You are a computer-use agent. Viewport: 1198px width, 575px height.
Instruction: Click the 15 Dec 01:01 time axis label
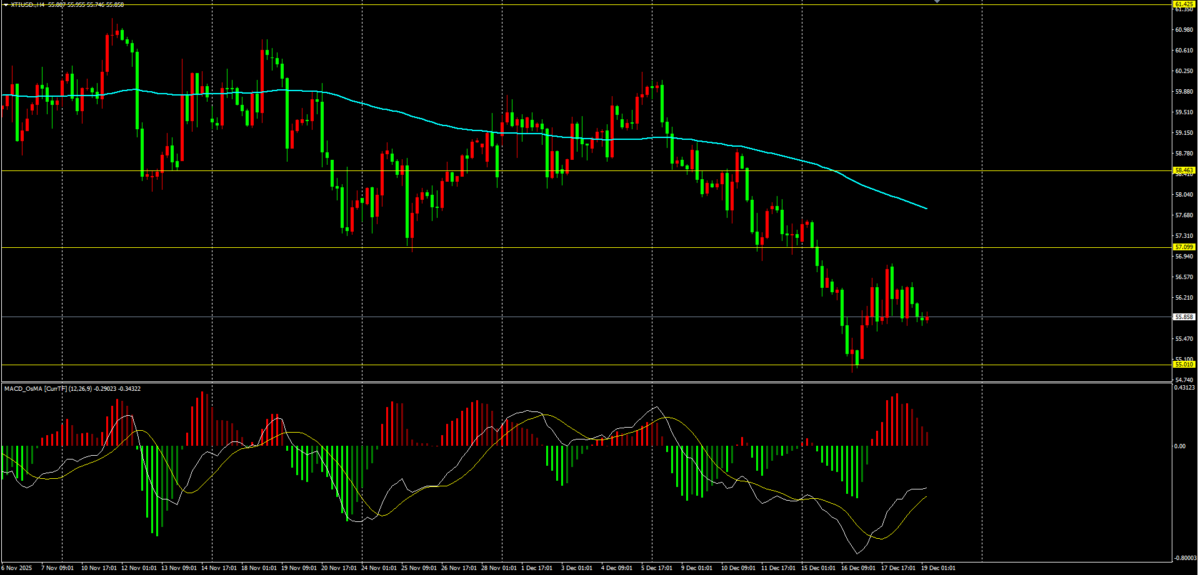click(818, 568)
